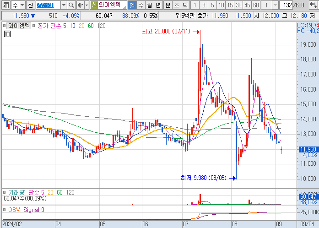Click the -4.09% change value in quote bar
This screenshot has height=228, width=319.
(71, 16)
